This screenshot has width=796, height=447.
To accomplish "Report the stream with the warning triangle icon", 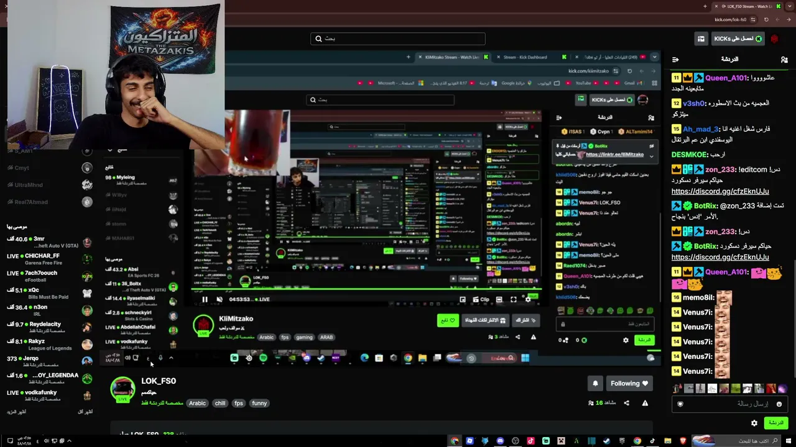I will [645, 403].
